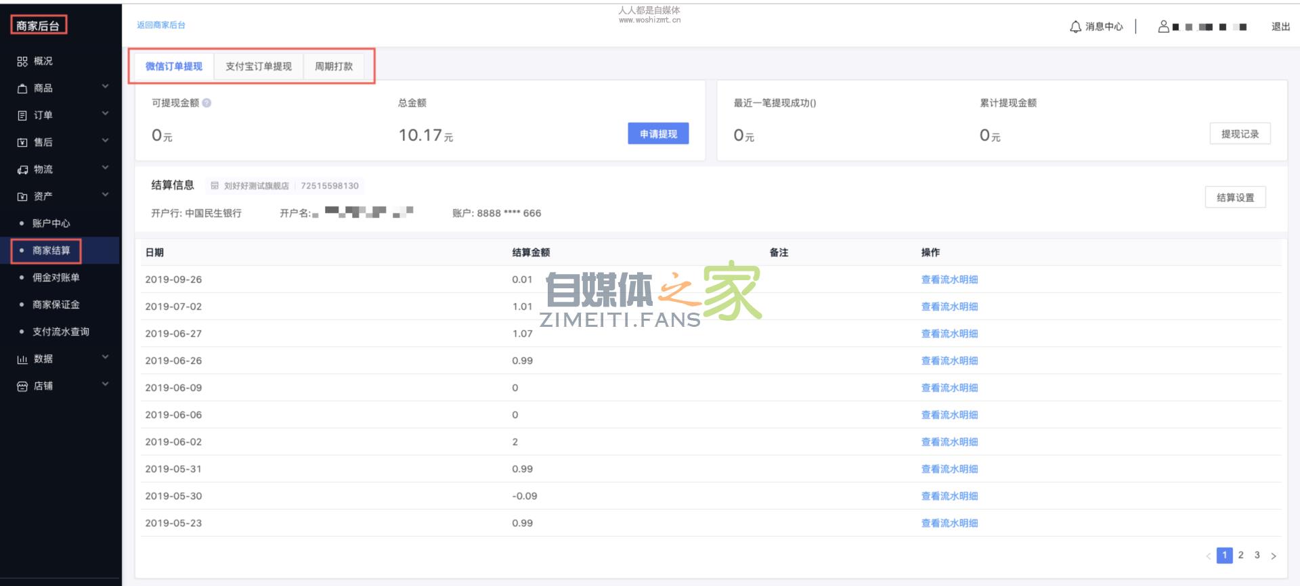The height and width of the screenshot is (586, 1300).
Task: Click the 数据 chart icon in sidebar
Action: click(22, 359)
